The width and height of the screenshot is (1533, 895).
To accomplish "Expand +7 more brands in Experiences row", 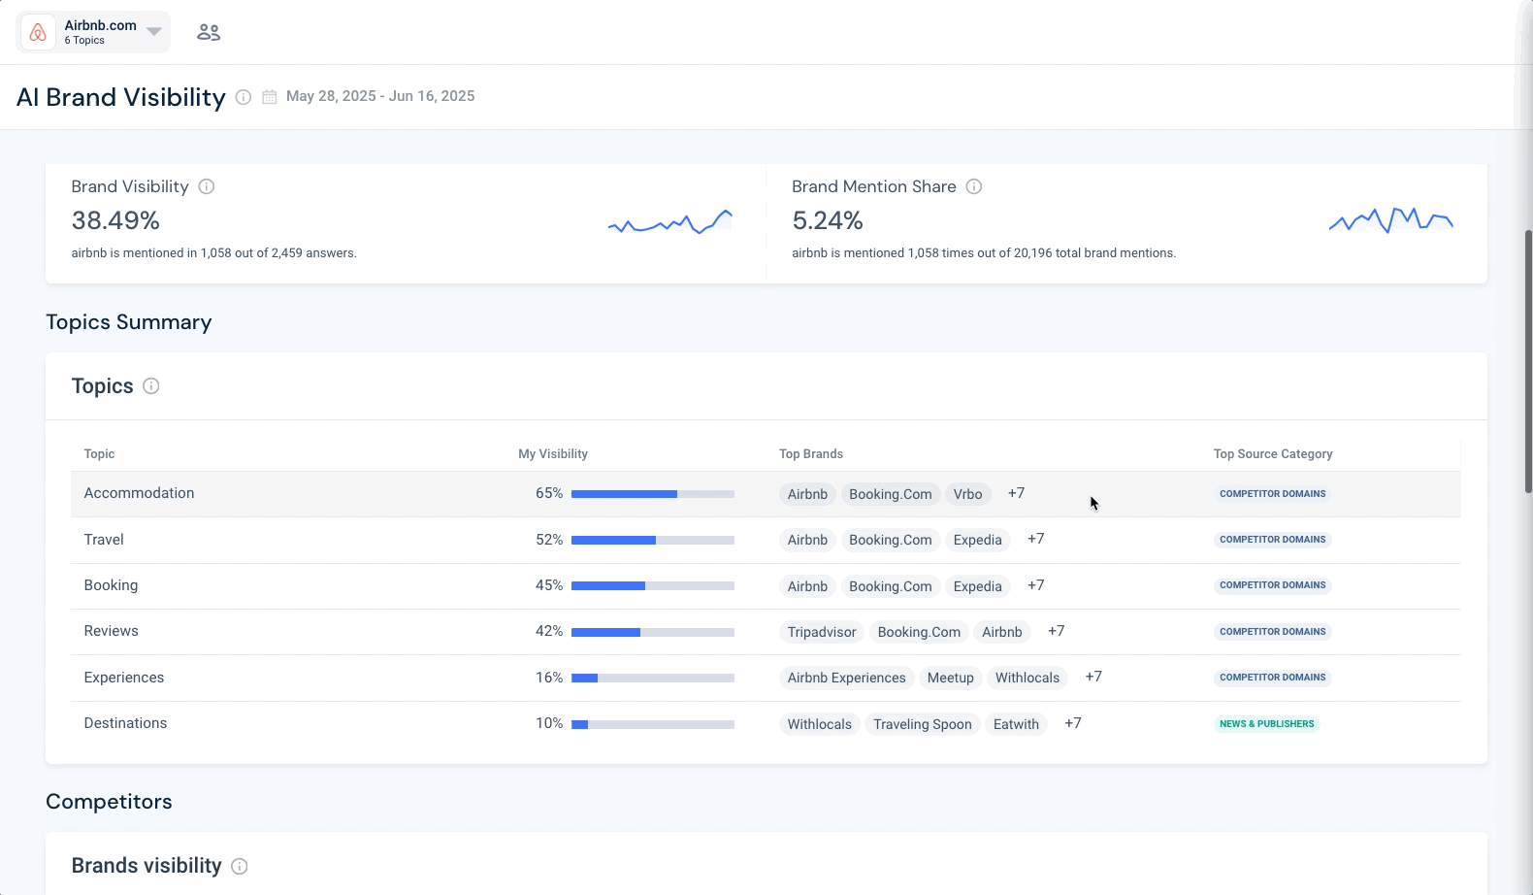I will [1093, 677].
